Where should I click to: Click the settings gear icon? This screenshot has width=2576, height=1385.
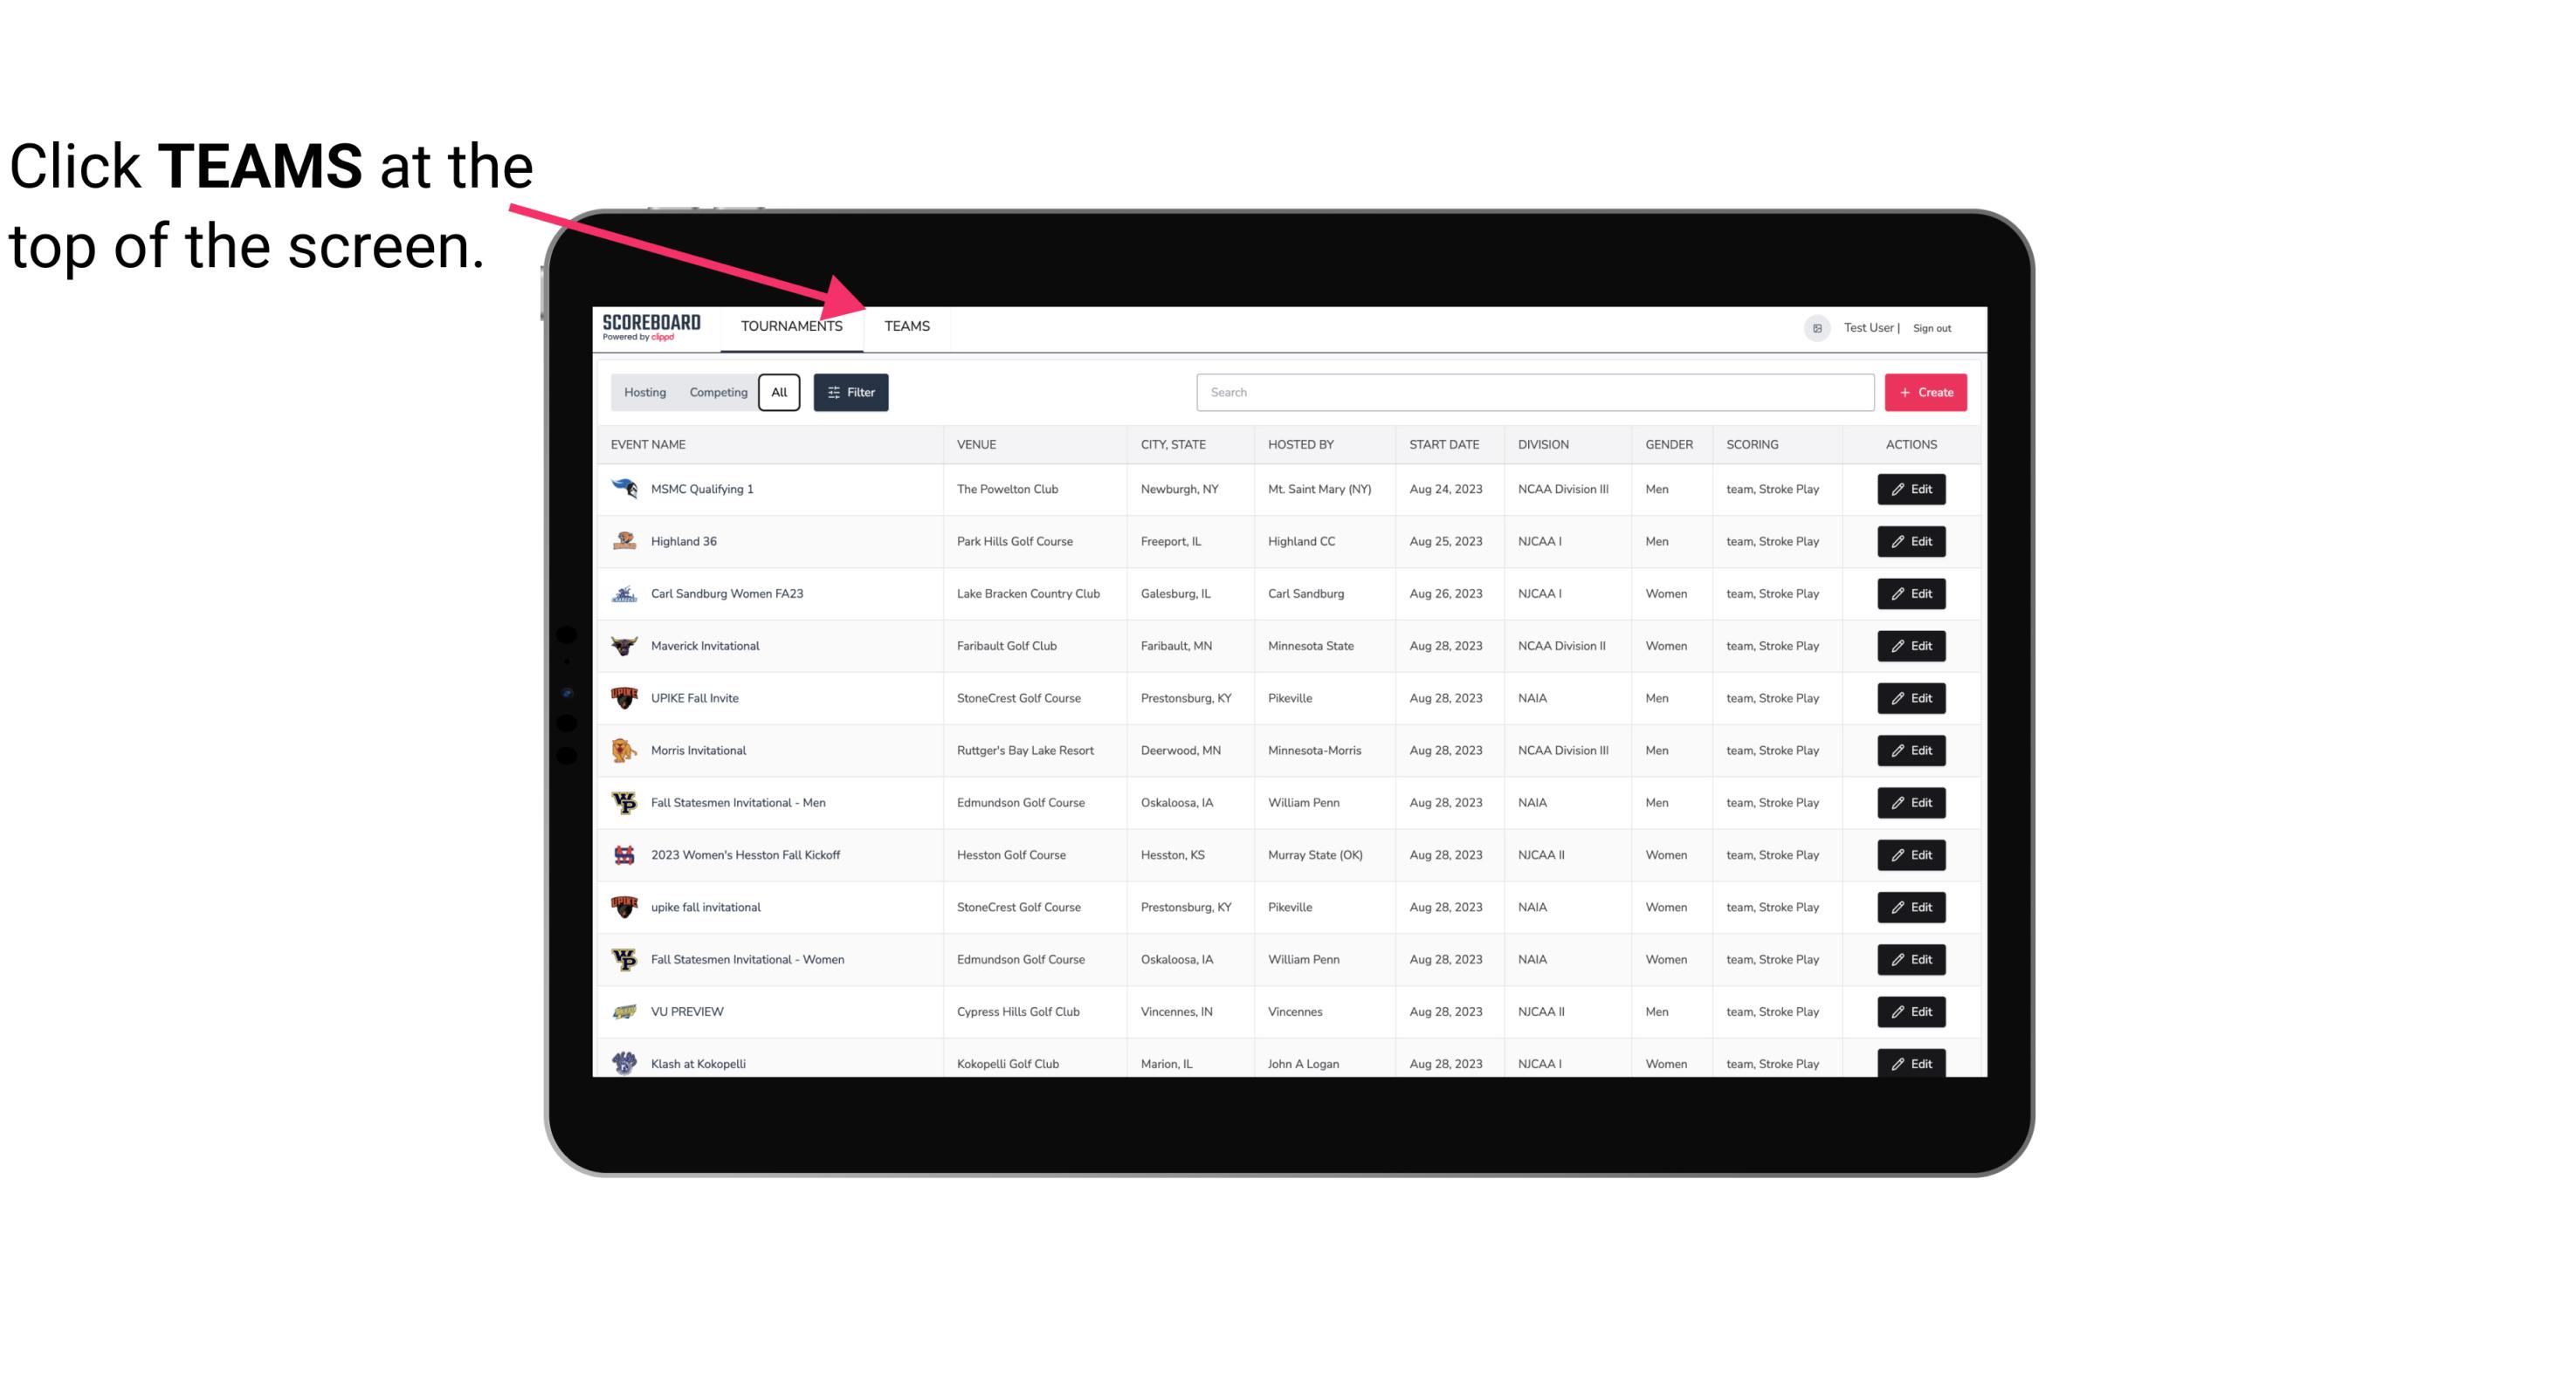point(1815,326)
